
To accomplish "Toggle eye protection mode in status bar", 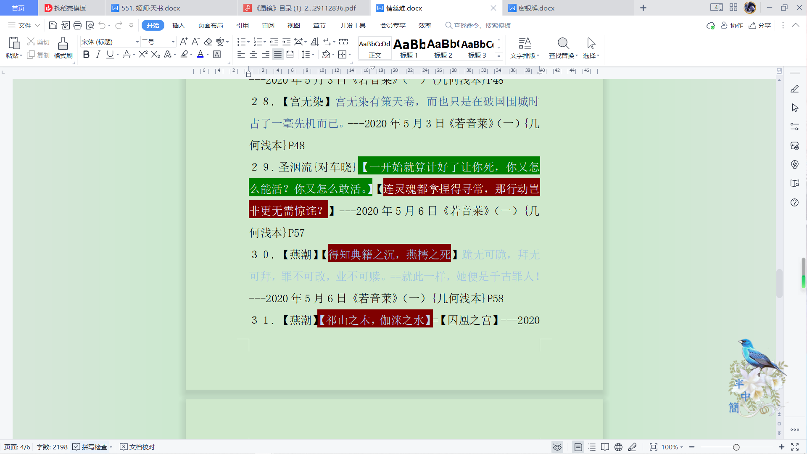I will pos(557,447).
